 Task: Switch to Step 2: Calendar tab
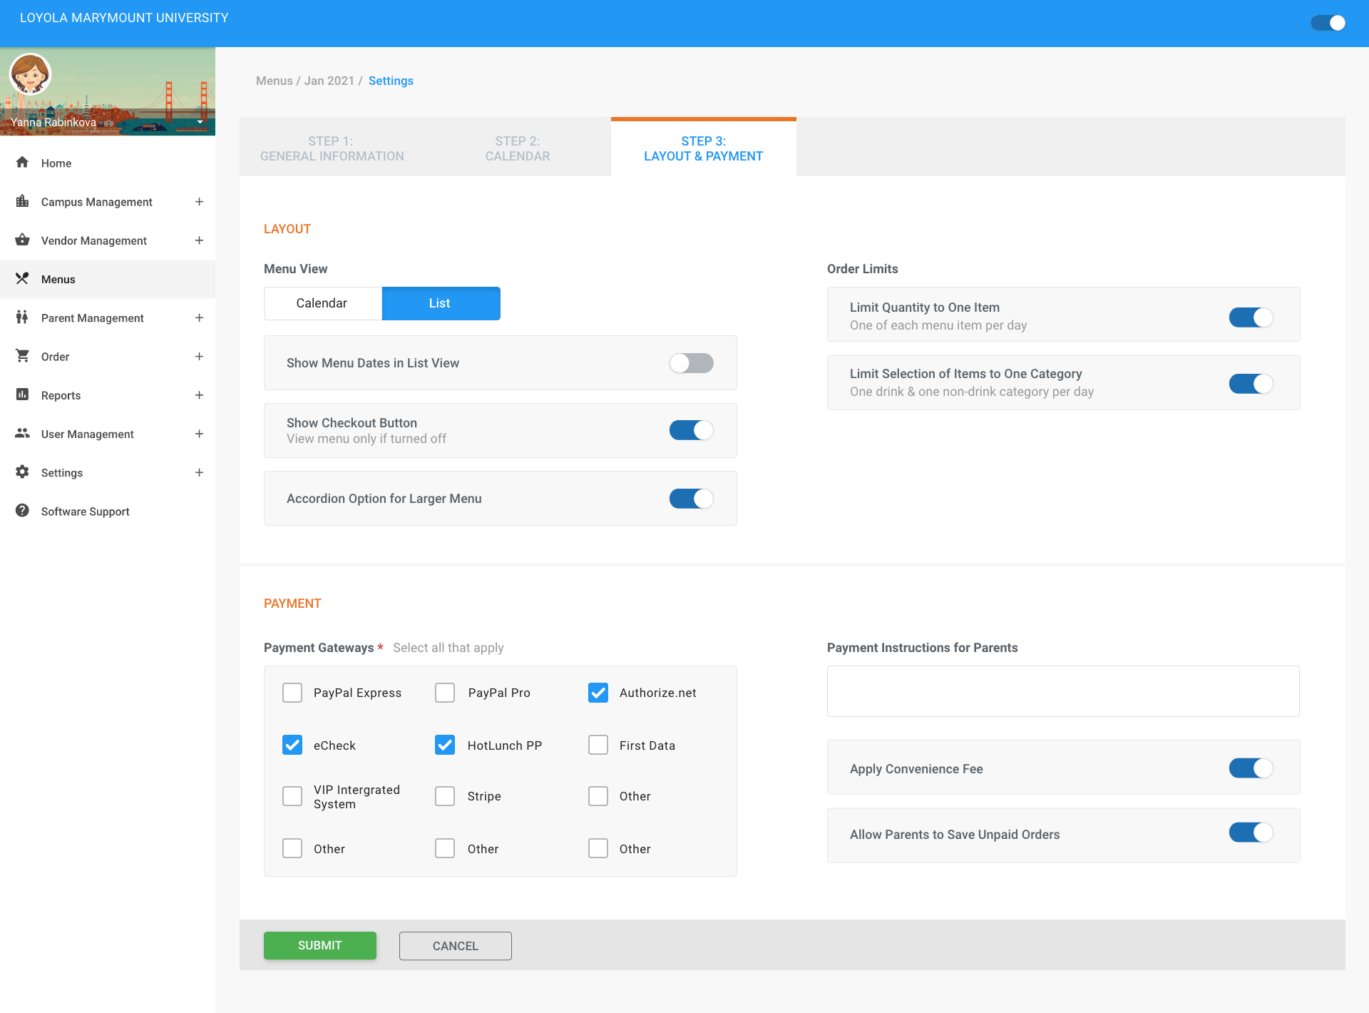(x=518, y=148)
